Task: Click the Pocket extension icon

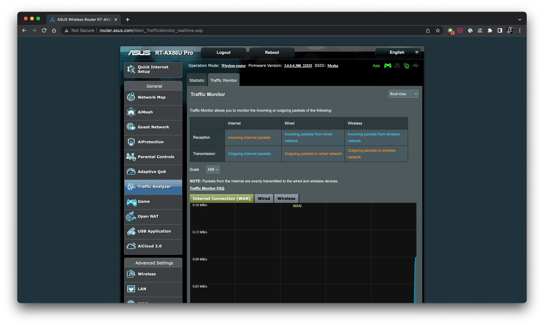Action: point(460,31)
